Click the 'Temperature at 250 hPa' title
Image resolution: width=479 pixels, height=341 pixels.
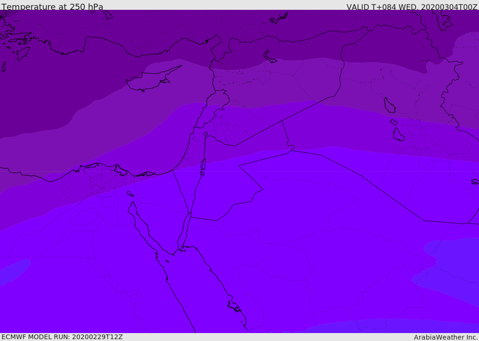pyautogui.click(x=52, y=7)
